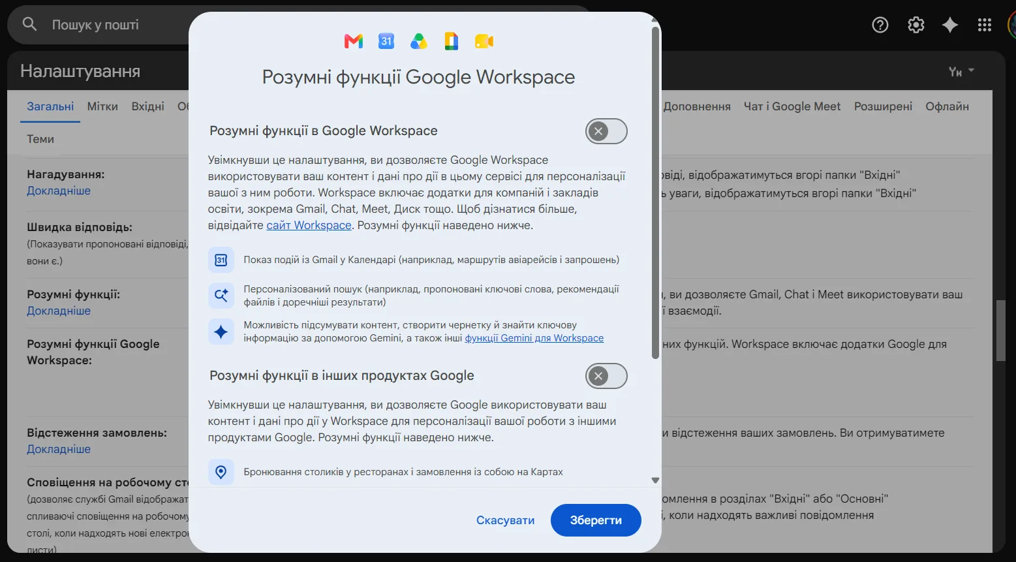Toggle Розумні функції в інших продуктах Google switch
This screenshot has width=1016, height=562.
tap(606, 376)
